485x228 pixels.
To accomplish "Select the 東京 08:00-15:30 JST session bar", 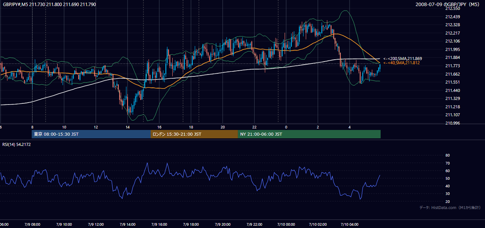I will click(x=91, y=134).
